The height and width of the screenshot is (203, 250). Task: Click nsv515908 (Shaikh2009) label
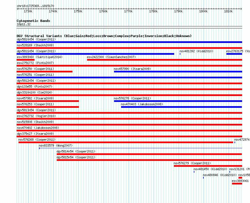click(35, 122)
